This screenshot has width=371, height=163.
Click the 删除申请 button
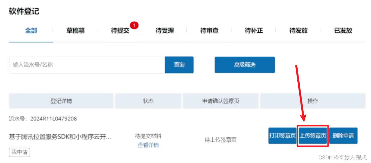(343, 136)
